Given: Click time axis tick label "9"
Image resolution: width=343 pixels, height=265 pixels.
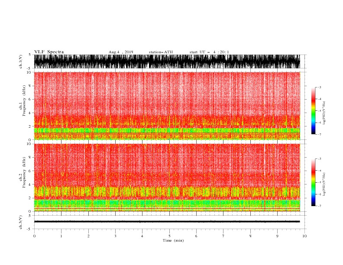Looking at the screenshot, I should [277, 236].
